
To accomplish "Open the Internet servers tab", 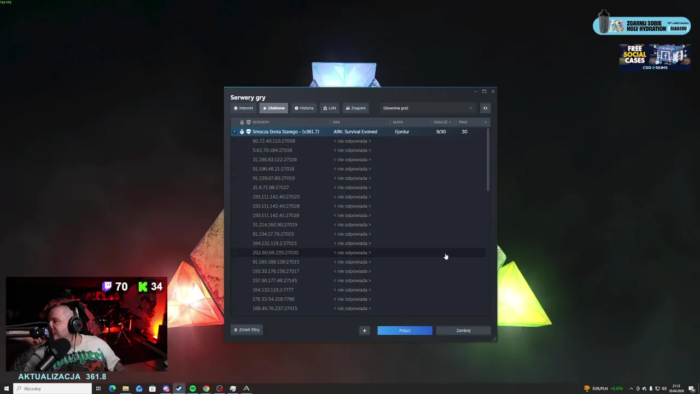I will 243,108.
